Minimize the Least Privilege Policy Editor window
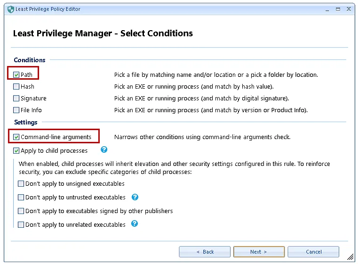358x264 pixels. pyautogui.click(x=326, y=9)
